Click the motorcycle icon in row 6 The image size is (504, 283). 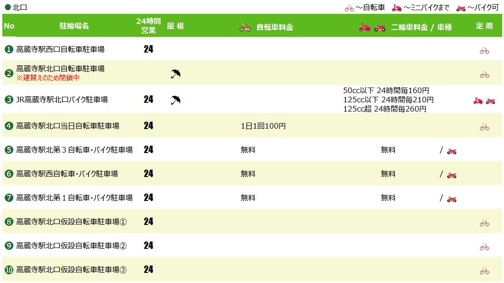point(451,175)
